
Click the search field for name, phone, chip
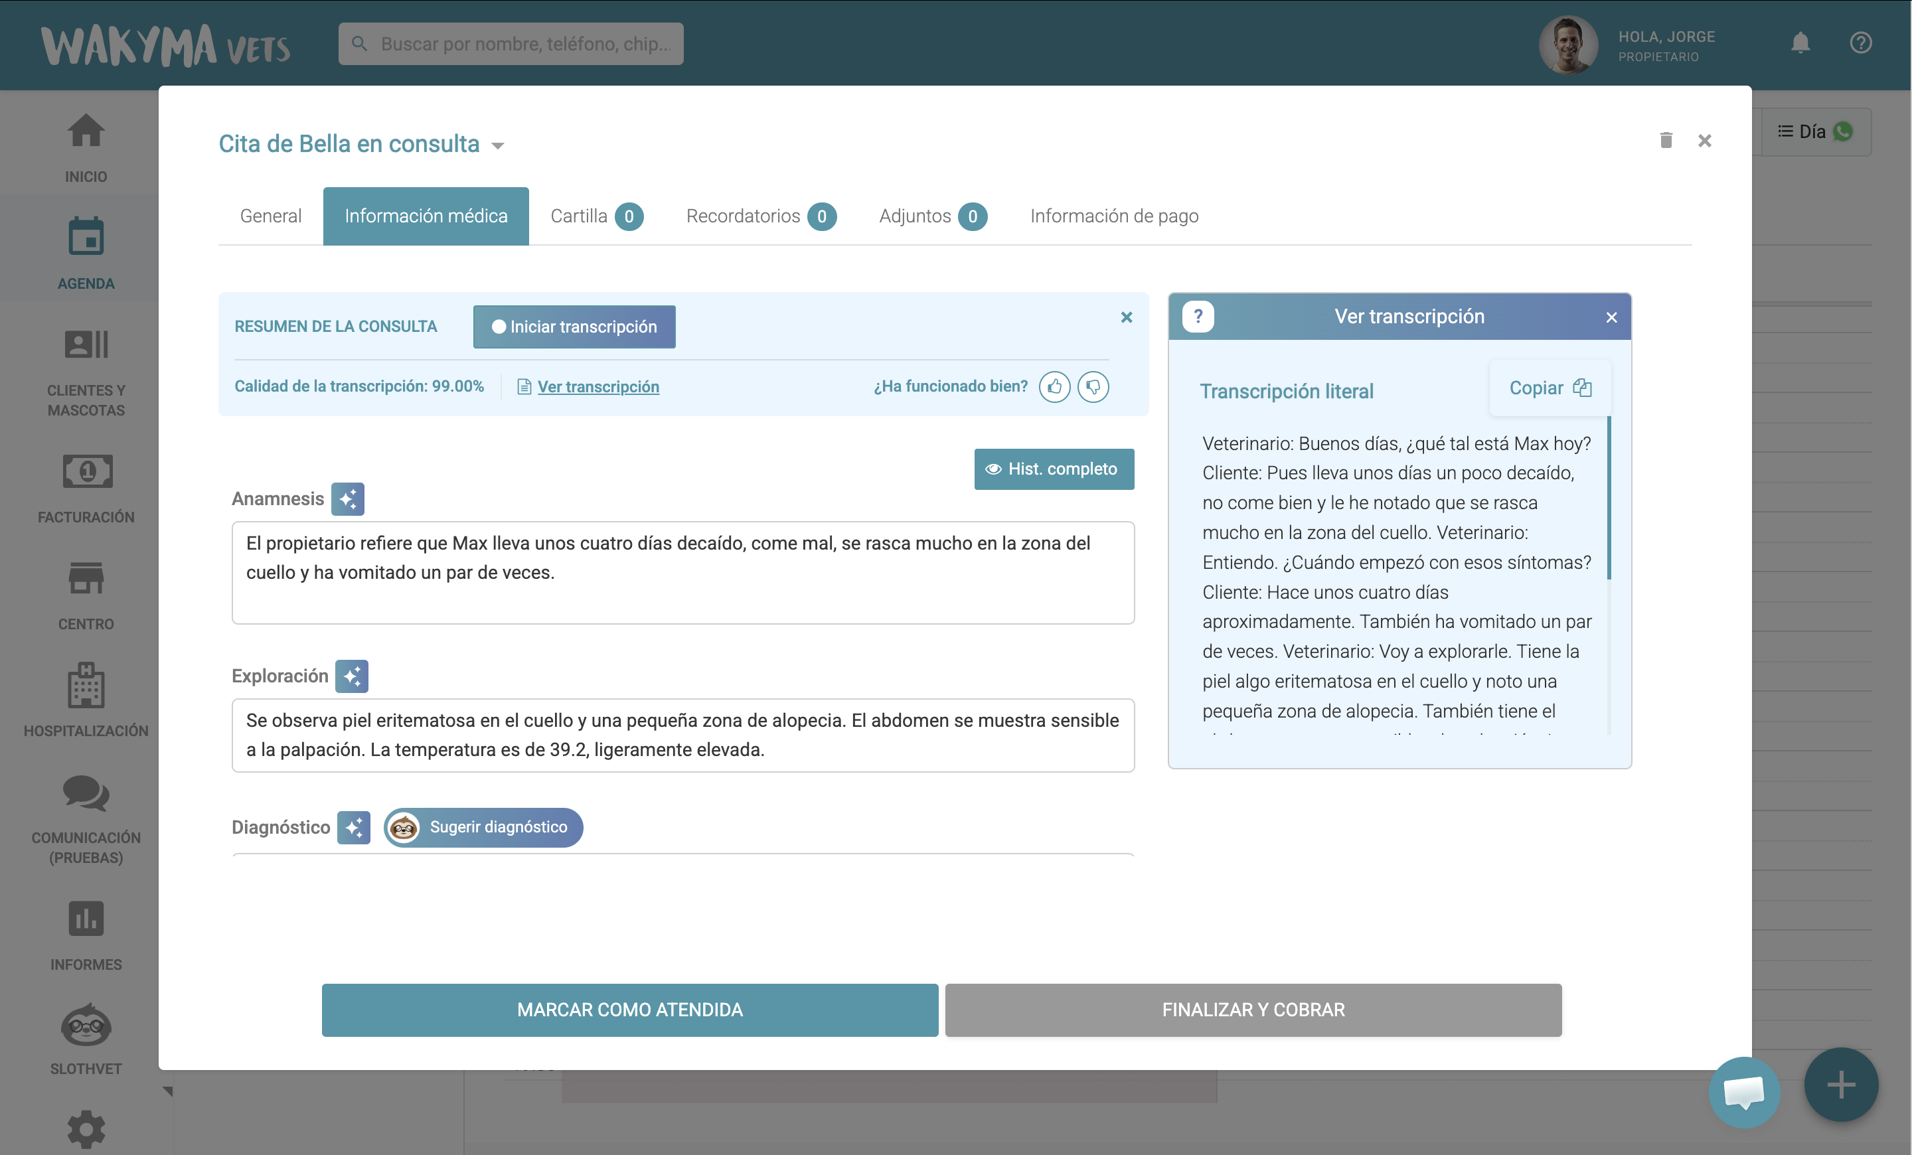click(511, 43)
